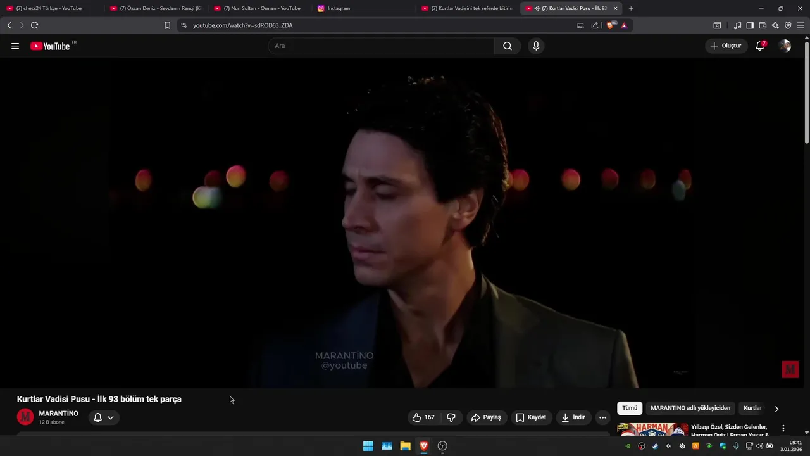Viewport: 810px width, 456px height.
Task: Open Yılbaşı Özel suggested video thumbnail
Action: [652, 429]
